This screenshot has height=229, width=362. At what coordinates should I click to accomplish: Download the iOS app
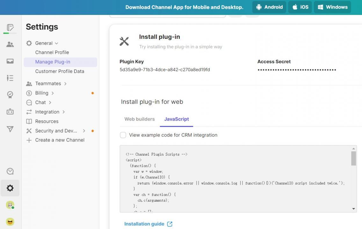click(x=300, y=7)
